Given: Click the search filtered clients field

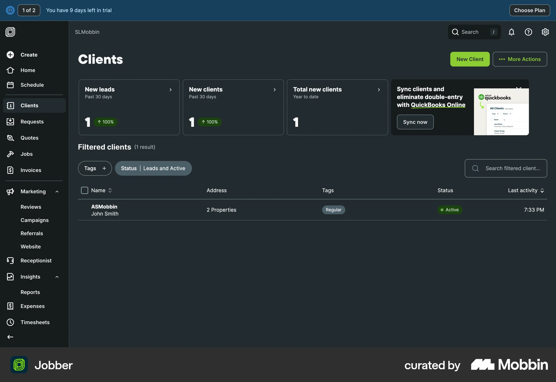Looking at the screenshot, I should [506, 168].
